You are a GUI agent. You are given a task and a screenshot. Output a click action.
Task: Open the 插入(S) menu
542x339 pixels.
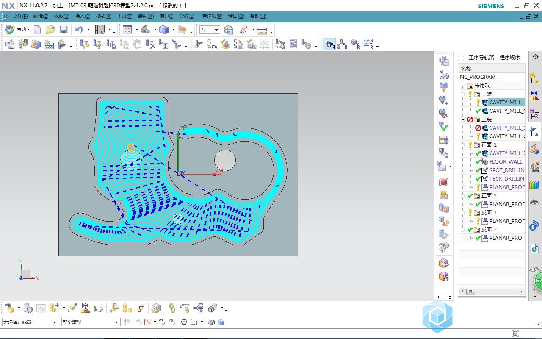click(x=83, y=17)
